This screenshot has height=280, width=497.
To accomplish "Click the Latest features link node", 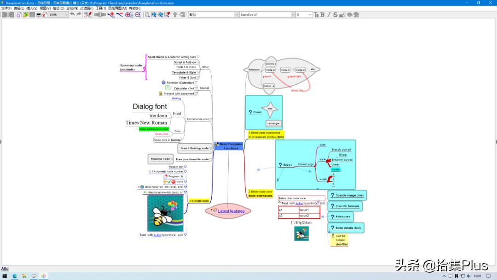I will pyautogui.click(x=231, y=211).
